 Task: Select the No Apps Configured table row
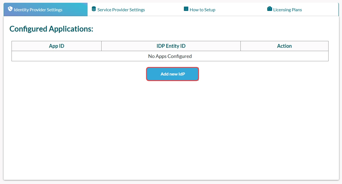[x=170, y=56]
